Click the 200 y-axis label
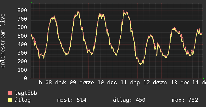Image resolution: width=206 pixels, height=107 pixels. point(22,61)
